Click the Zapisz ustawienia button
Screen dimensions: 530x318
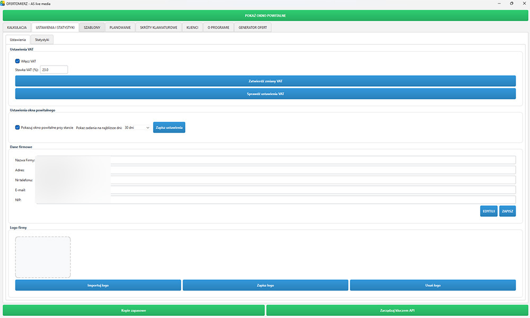point(169,128)
